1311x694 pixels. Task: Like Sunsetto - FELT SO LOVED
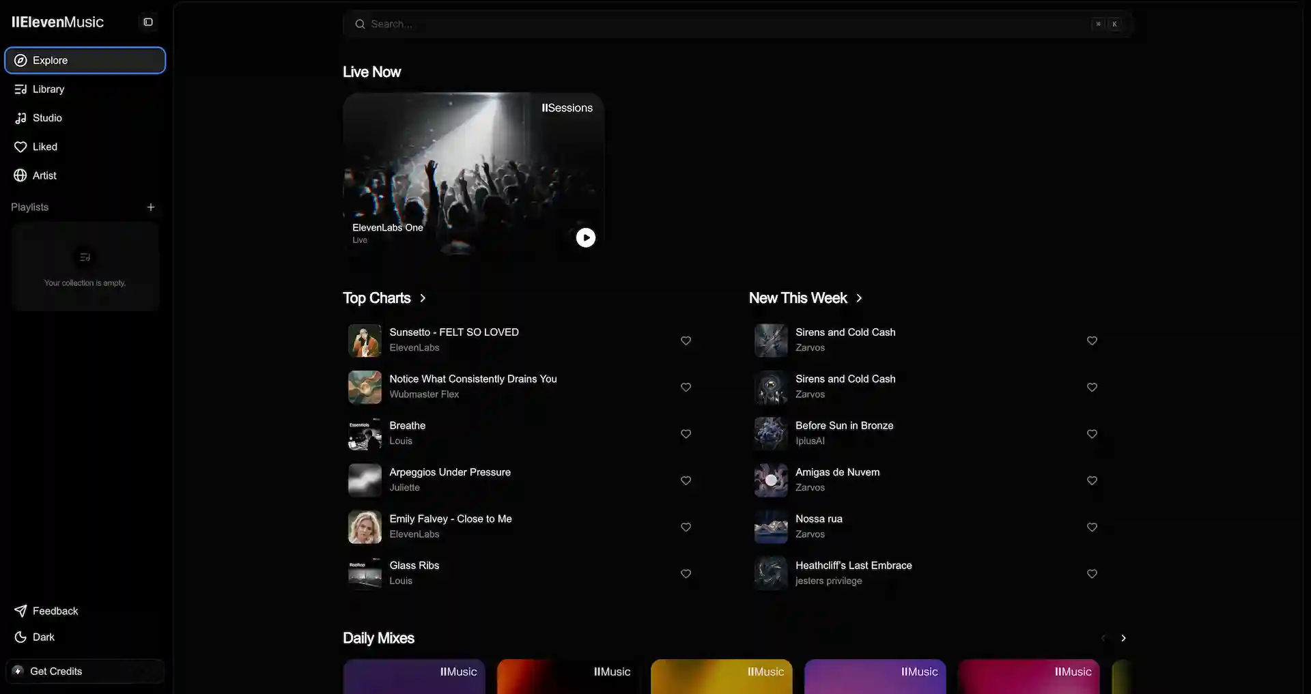coord(686,341)
